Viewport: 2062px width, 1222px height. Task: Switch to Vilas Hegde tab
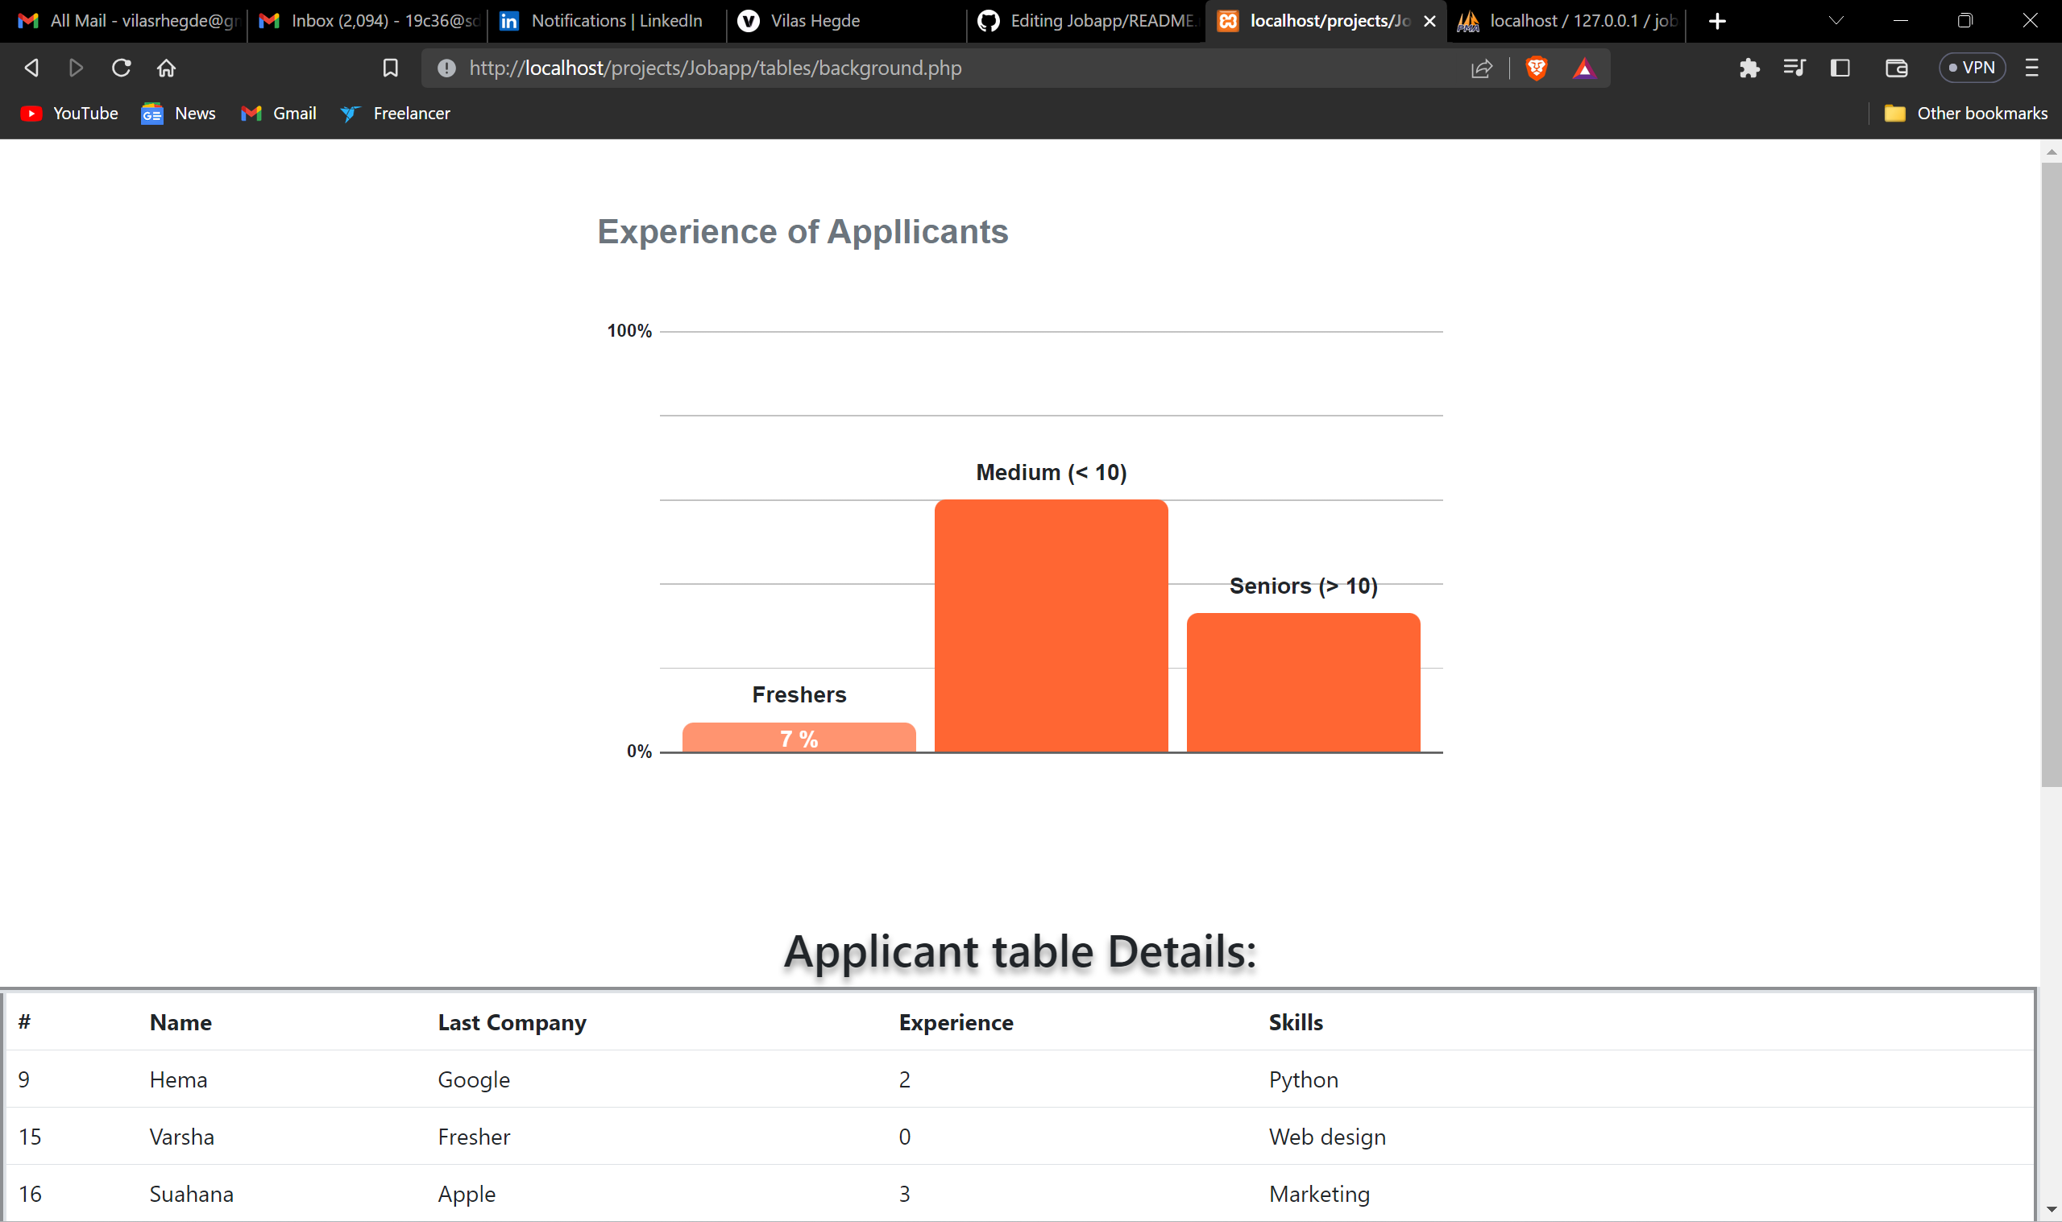pyautogui.click(x=847, y=21)
